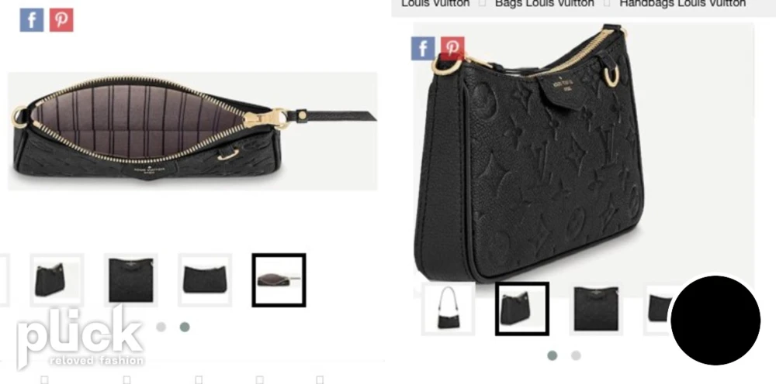Tap the black circular overlay button

[715, 321]
